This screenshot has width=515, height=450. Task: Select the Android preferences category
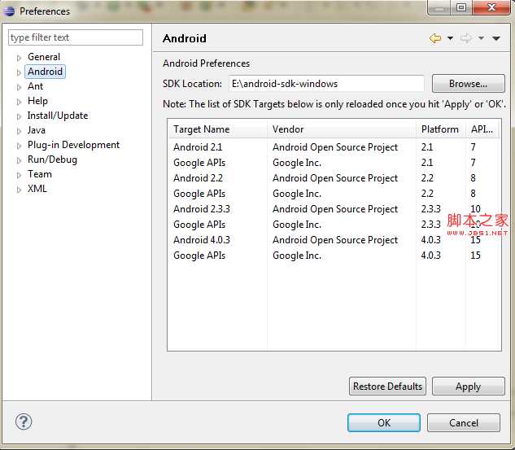(45, 72)
